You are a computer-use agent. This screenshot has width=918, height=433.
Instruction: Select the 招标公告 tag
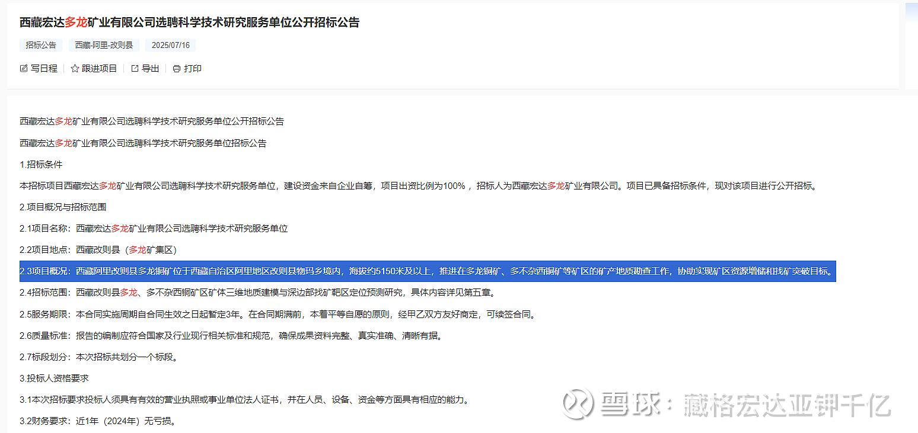tap(41, 45)
